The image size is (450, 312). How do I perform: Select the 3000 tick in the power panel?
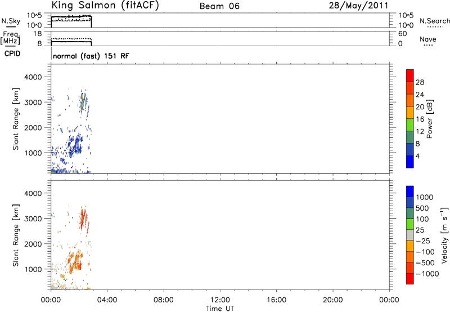coord(33,102)
